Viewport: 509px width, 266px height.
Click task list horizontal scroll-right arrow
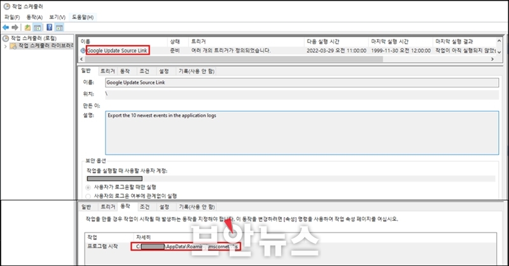(492, 59)
